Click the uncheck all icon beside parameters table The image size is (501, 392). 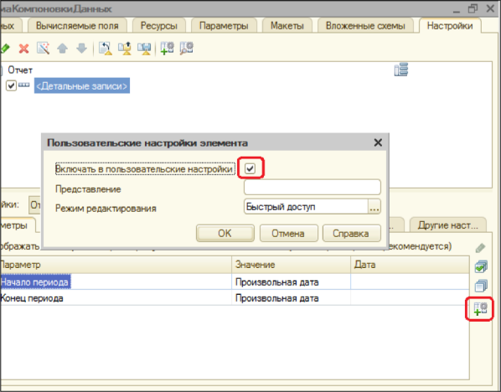(x=481, y=286)
